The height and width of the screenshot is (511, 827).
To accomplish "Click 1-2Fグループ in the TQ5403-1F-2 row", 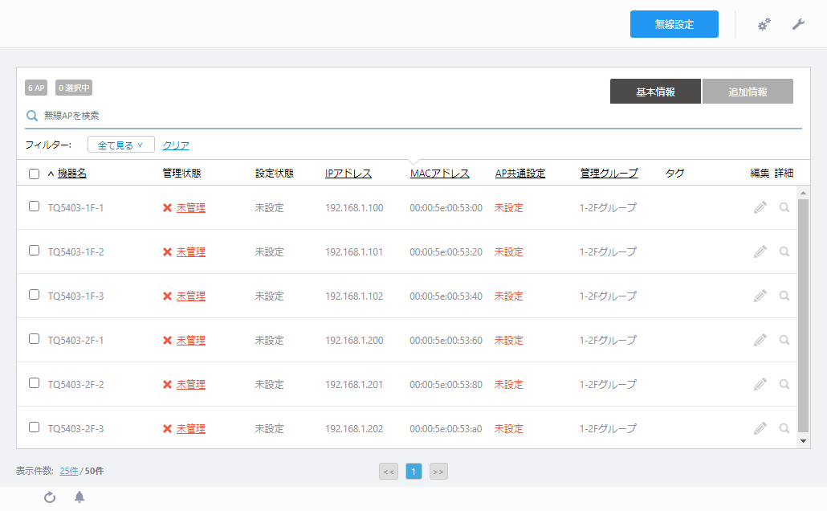I will 608,252.
